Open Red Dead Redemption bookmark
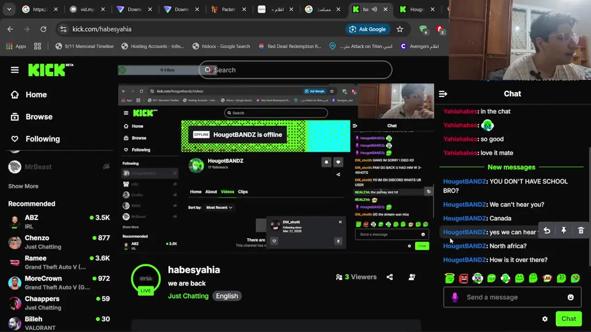Image resolution: width=591 pixels, height=332 pixels. point(289,46)
